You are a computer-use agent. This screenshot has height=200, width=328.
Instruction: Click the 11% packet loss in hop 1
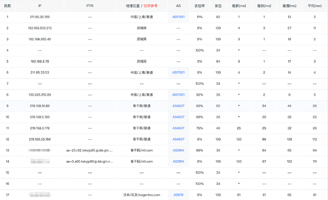[x=200, y=17]
